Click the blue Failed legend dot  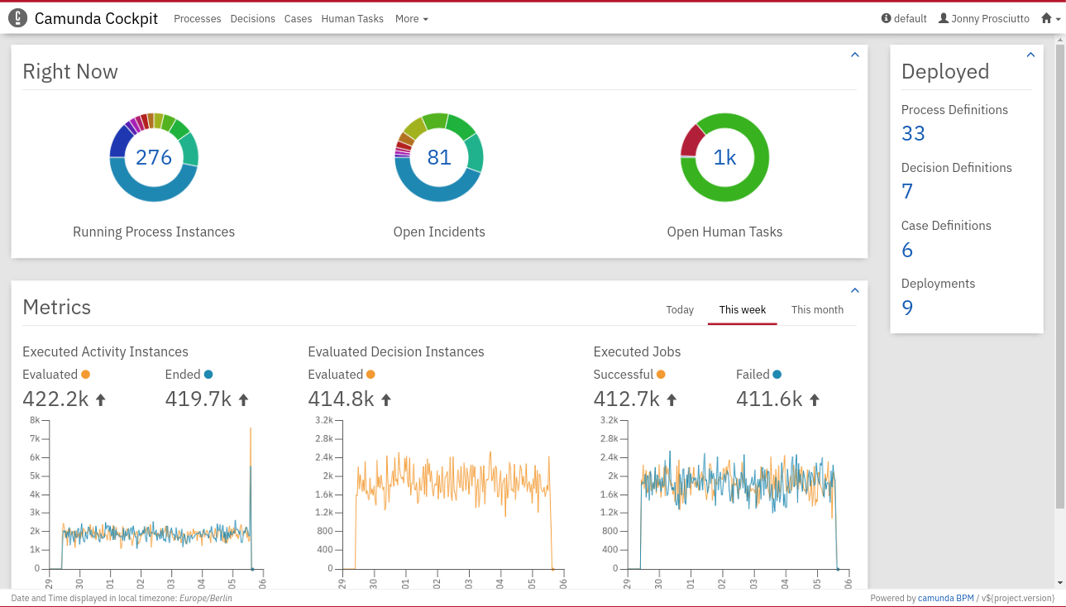point(777,375)
